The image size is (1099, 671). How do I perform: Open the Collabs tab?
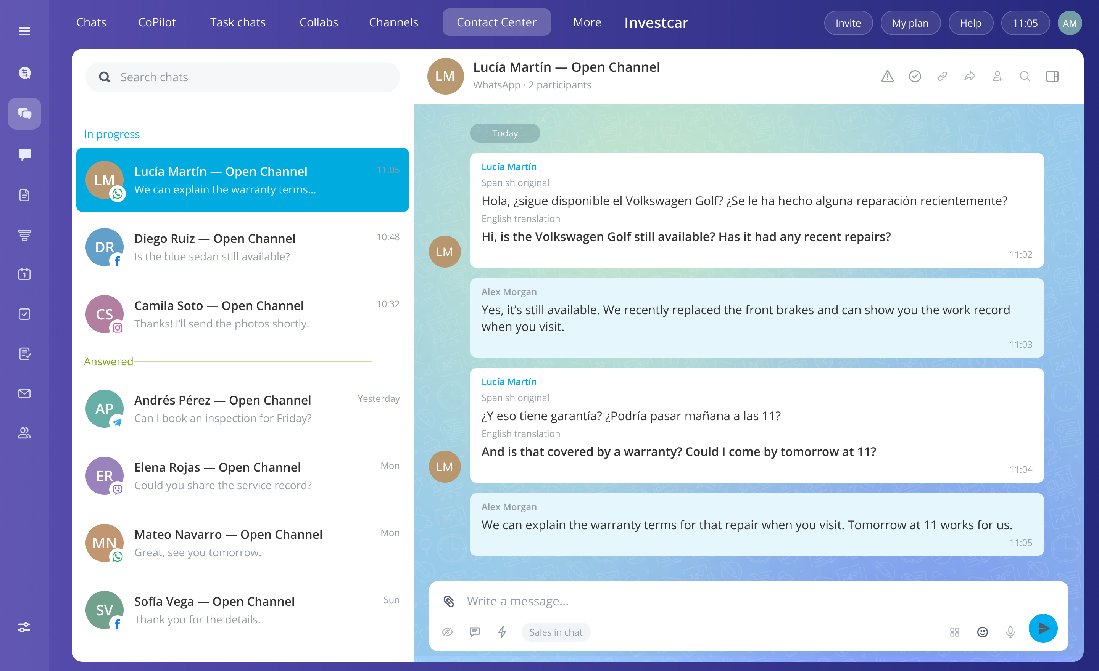click(319, 22)
